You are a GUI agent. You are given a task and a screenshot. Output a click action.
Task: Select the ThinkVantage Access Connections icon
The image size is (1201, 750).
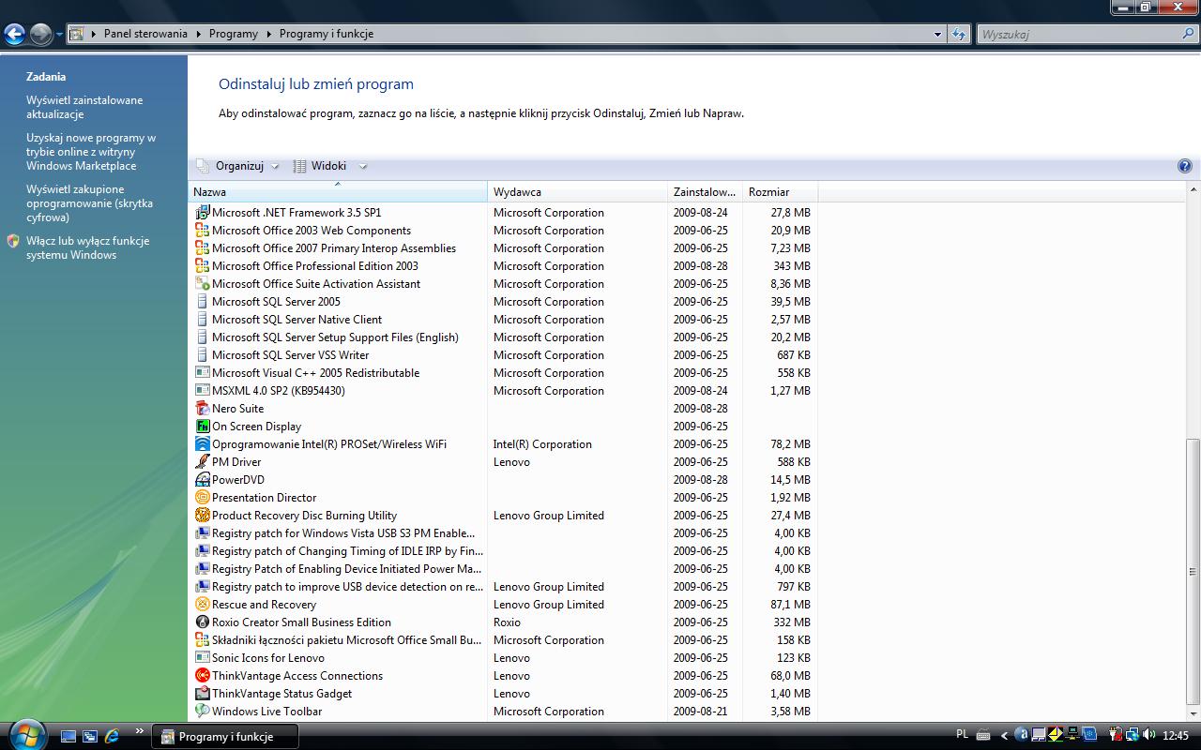tap(202, 676)
